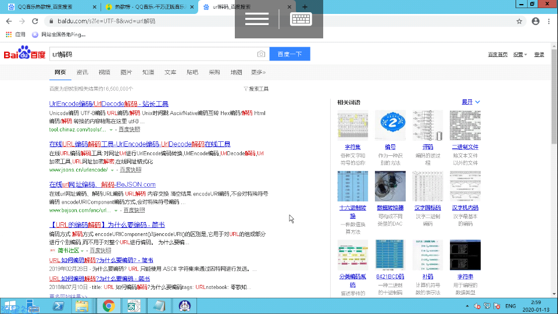This screenshot has height=314, width=558.
Task: Open PowerShell from the taskbar
Action: coord(58,306)
